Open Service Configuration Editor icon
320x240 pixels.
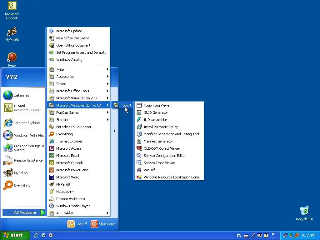click(x=139, y=156)
